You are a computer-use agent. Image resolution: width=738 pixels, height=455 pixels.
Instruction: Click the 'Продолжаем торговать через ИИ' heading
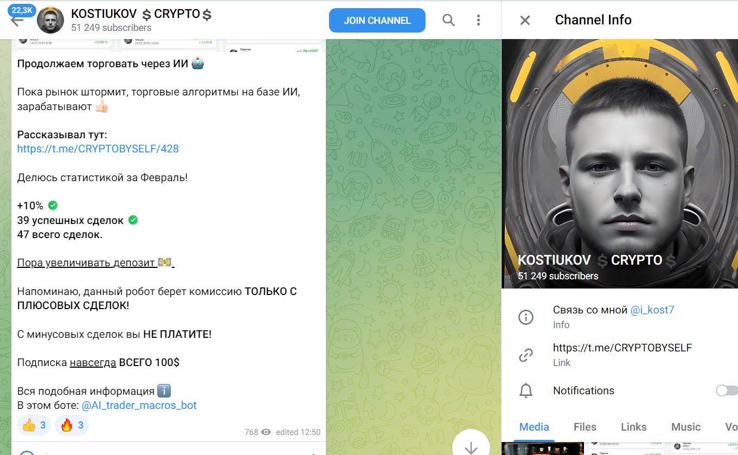tap(102, 64)
